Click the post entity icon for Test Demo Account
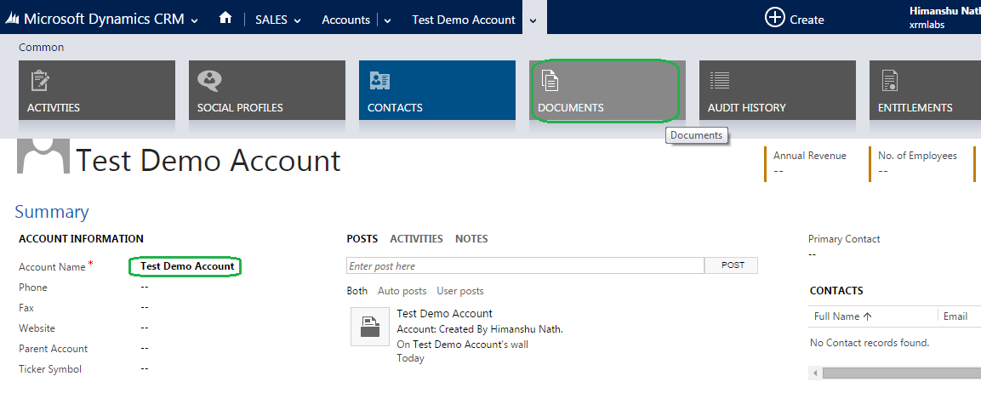The image size is (981, 399). click(x=370, y=327)
